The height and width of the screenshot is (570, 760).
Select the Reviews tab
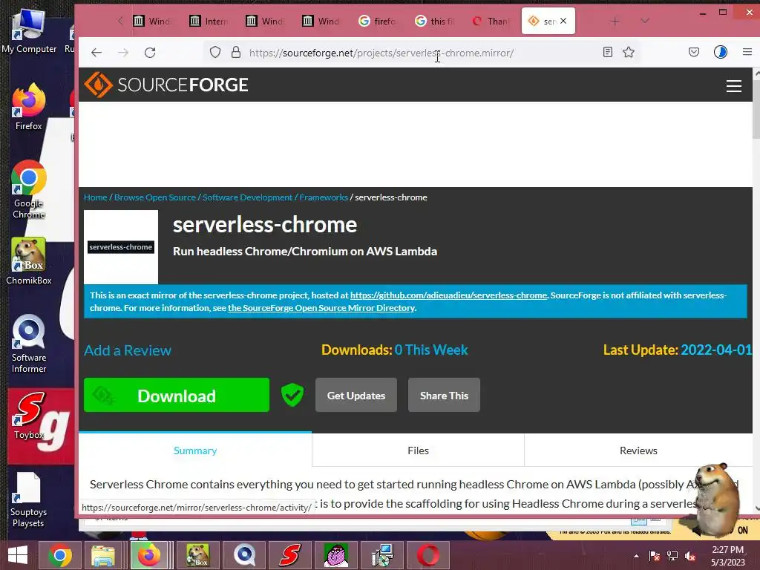point(638,451)
